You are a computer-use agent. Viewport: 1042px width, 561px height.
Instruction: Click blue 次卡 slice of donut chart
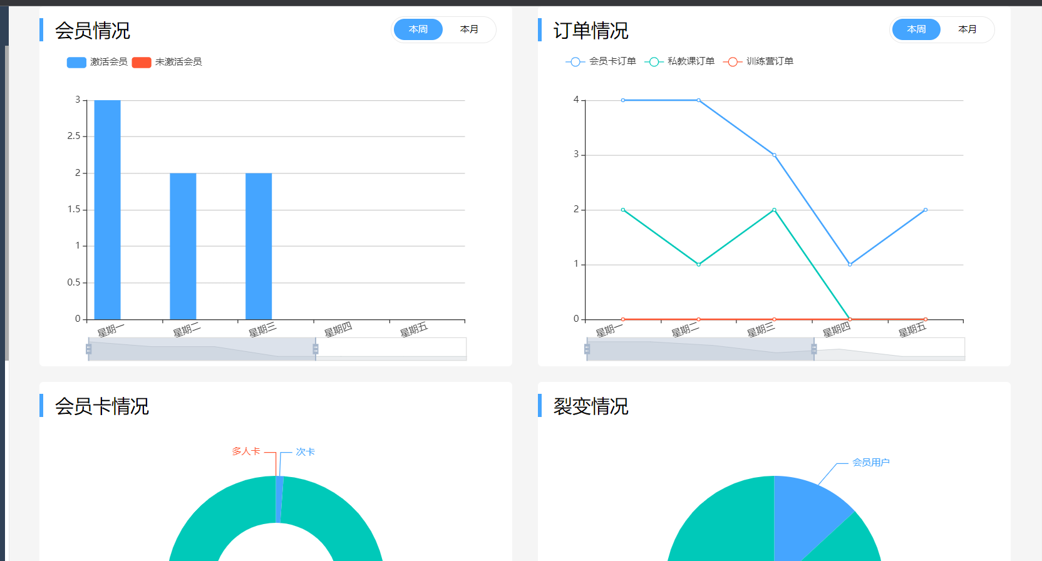[x=279, y=499]
